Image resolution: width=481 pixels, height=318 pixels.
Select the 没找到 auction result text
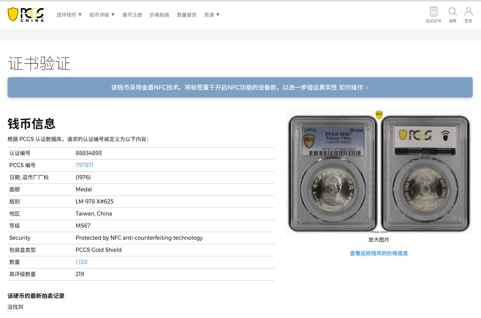16,307
